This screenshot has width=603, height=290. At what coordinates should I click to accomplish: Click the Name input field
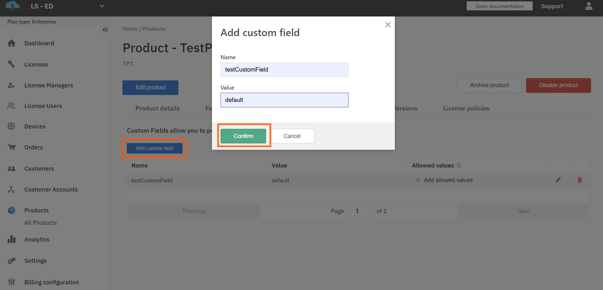[284, 70]
